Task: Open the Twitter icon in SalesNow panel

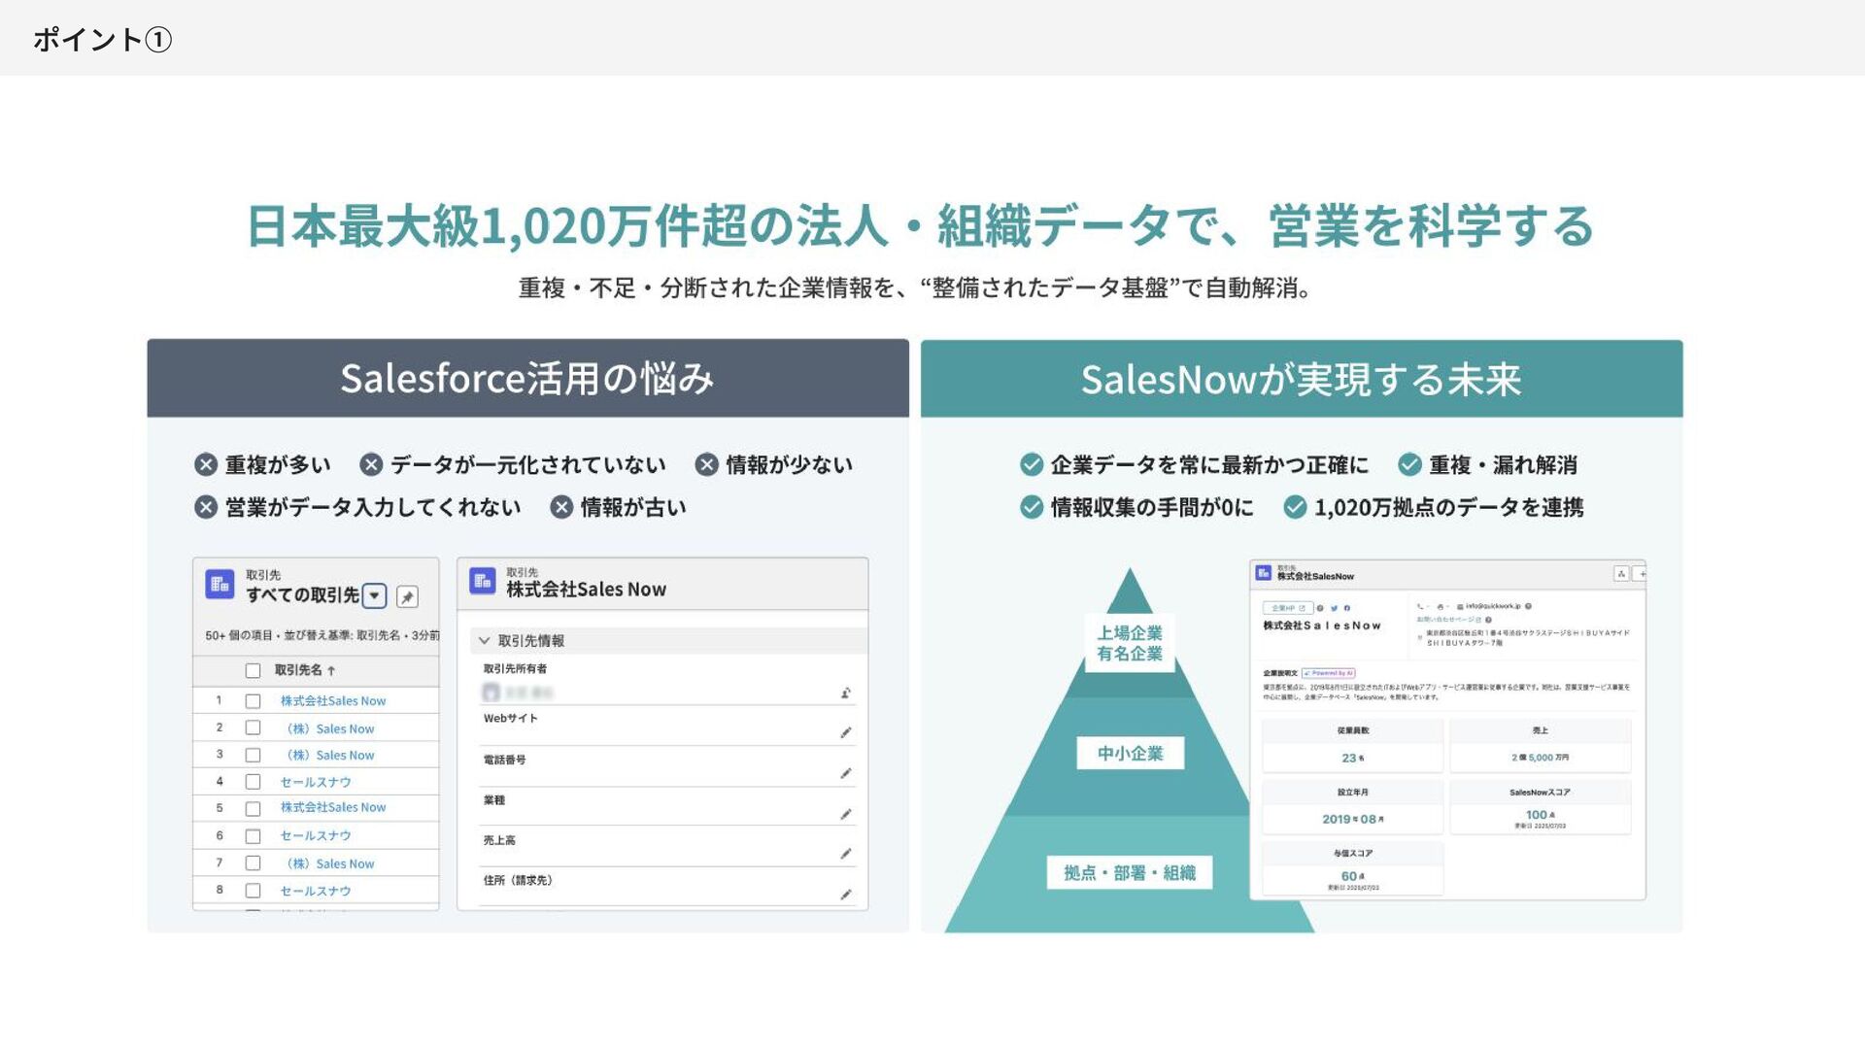Action: pyautogui.click(x=1334, y=608)
